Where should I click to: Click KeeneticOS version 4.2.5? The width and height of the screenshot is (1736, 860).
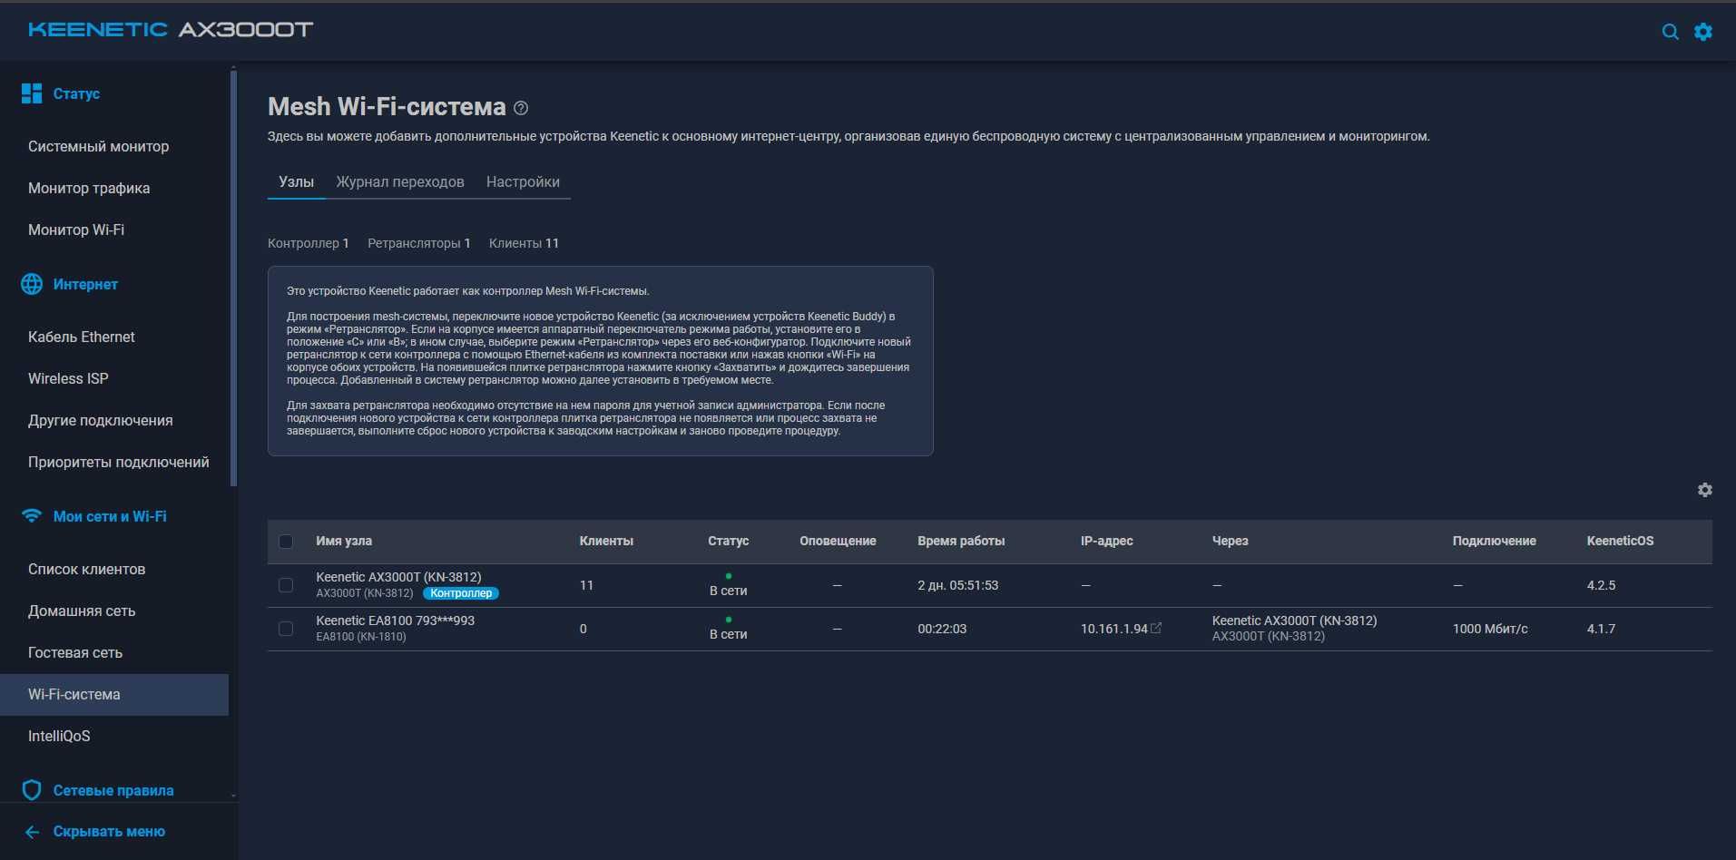[x=1601, y=585]
